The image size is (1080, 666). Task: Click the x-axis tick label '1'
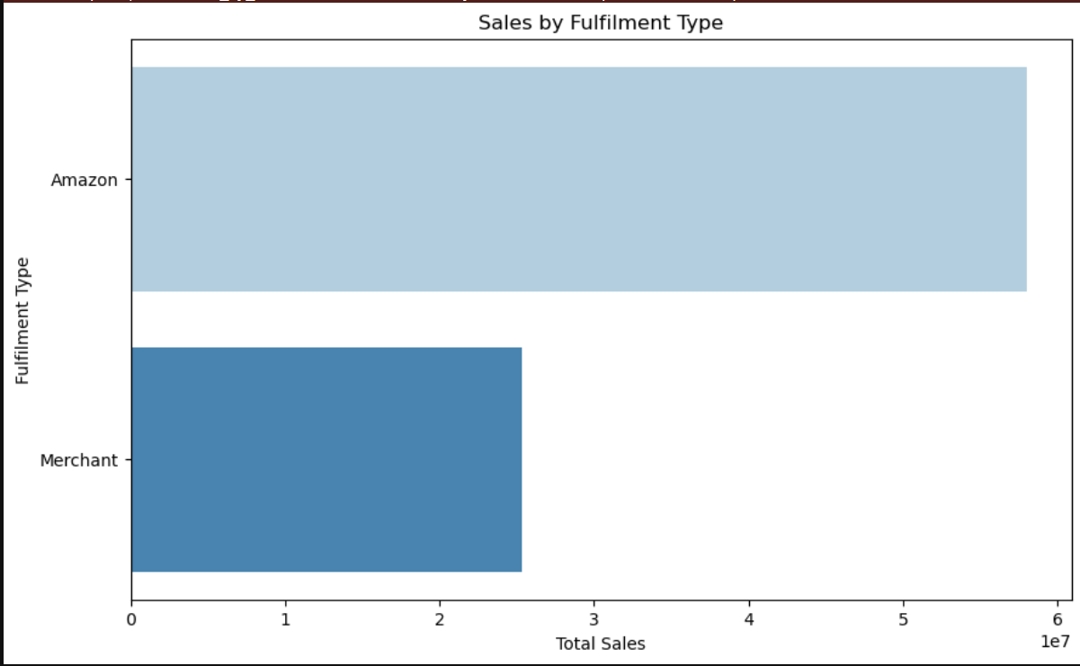pos(286,619)
